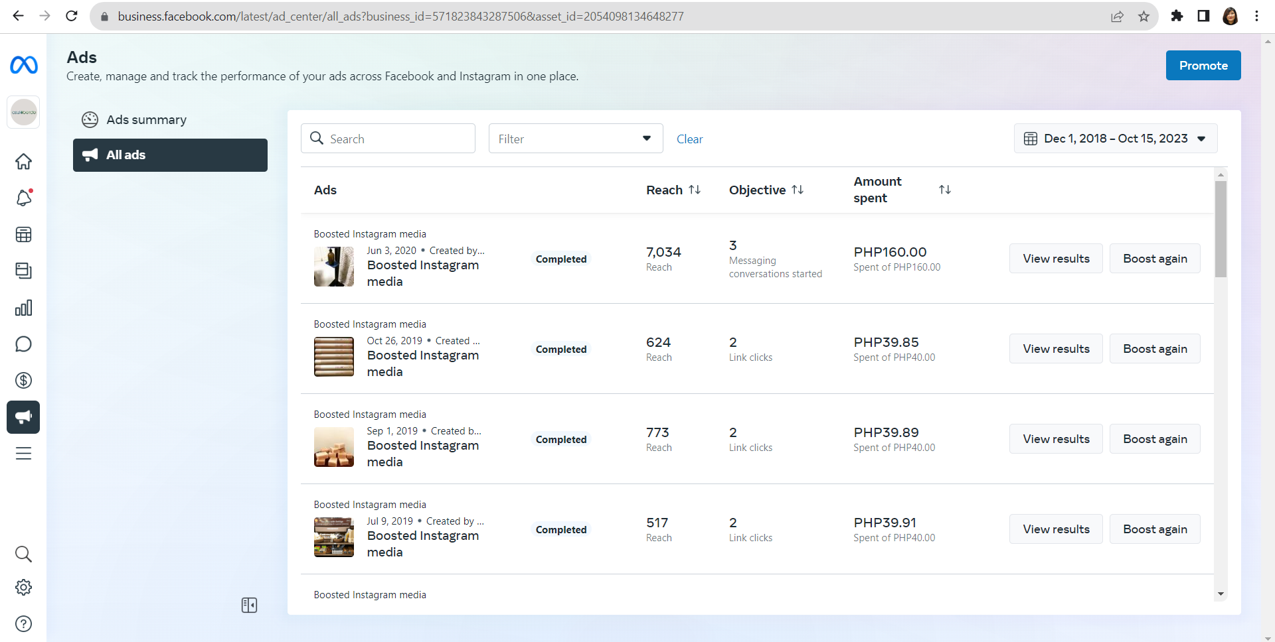Screen dimensions: 1275x642
Task: Open the notifications bell icon
Action: (x=24, y=197)
